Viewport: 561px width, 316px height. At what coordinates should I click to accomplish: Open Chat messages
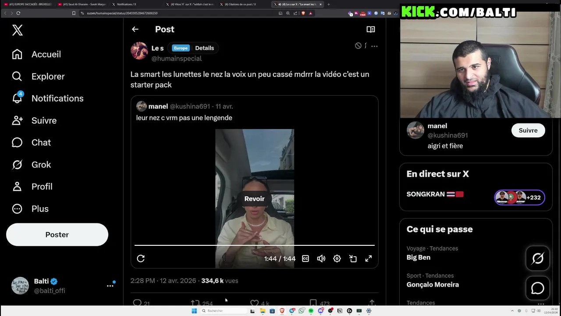pyautogui.click(x=32, y=143)
